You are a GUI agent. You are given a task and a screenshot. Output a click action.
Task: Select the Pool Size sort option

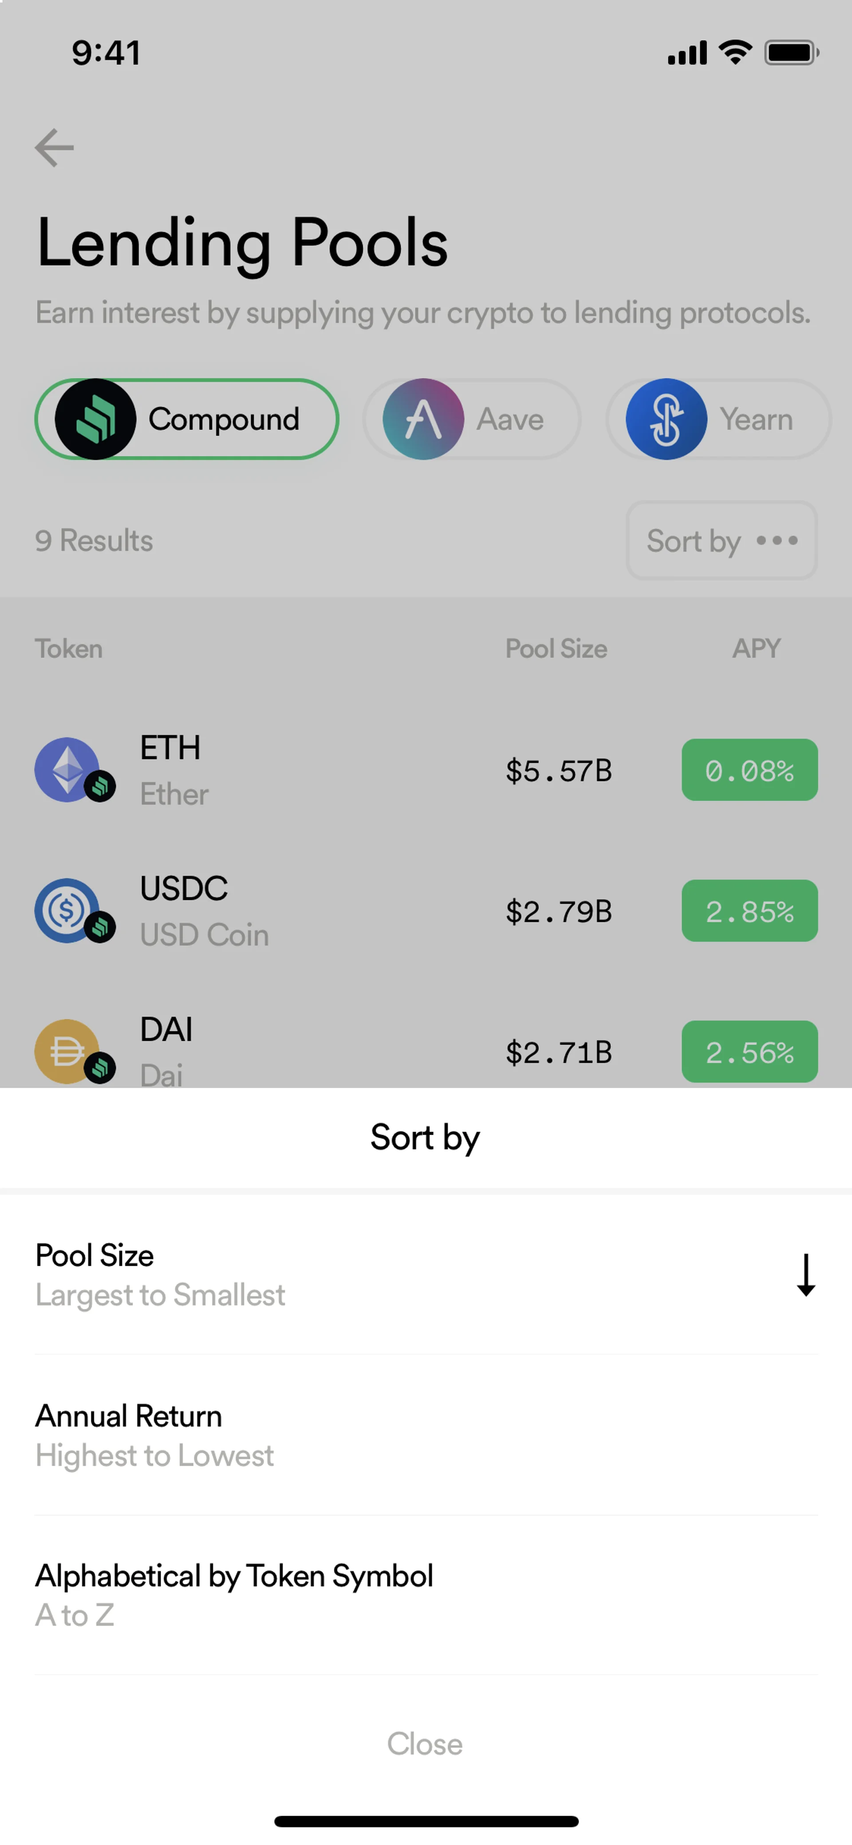click(160, 1275)
